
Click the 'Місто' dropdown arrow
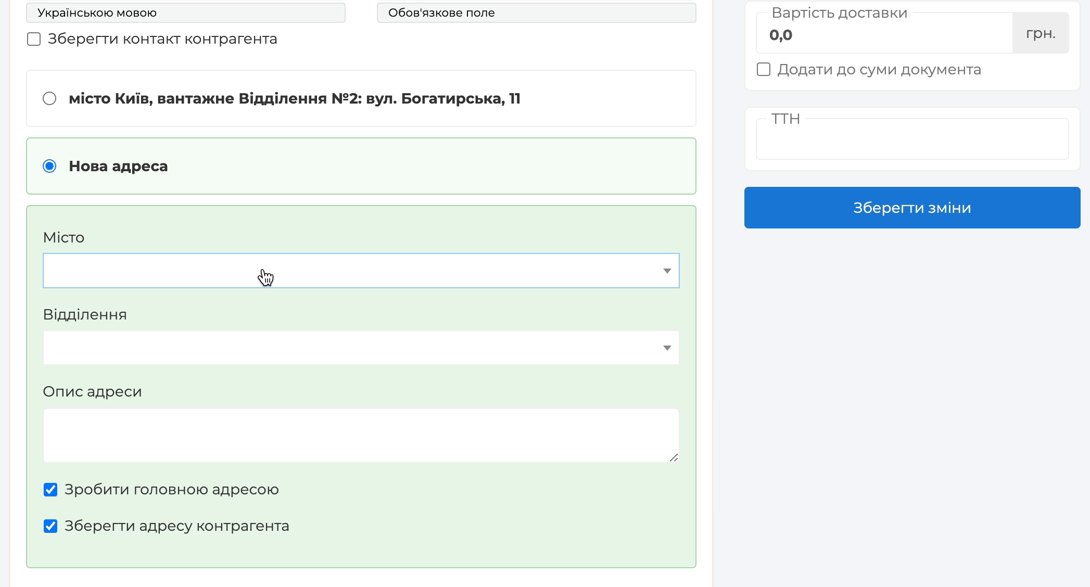click(667, 271)
